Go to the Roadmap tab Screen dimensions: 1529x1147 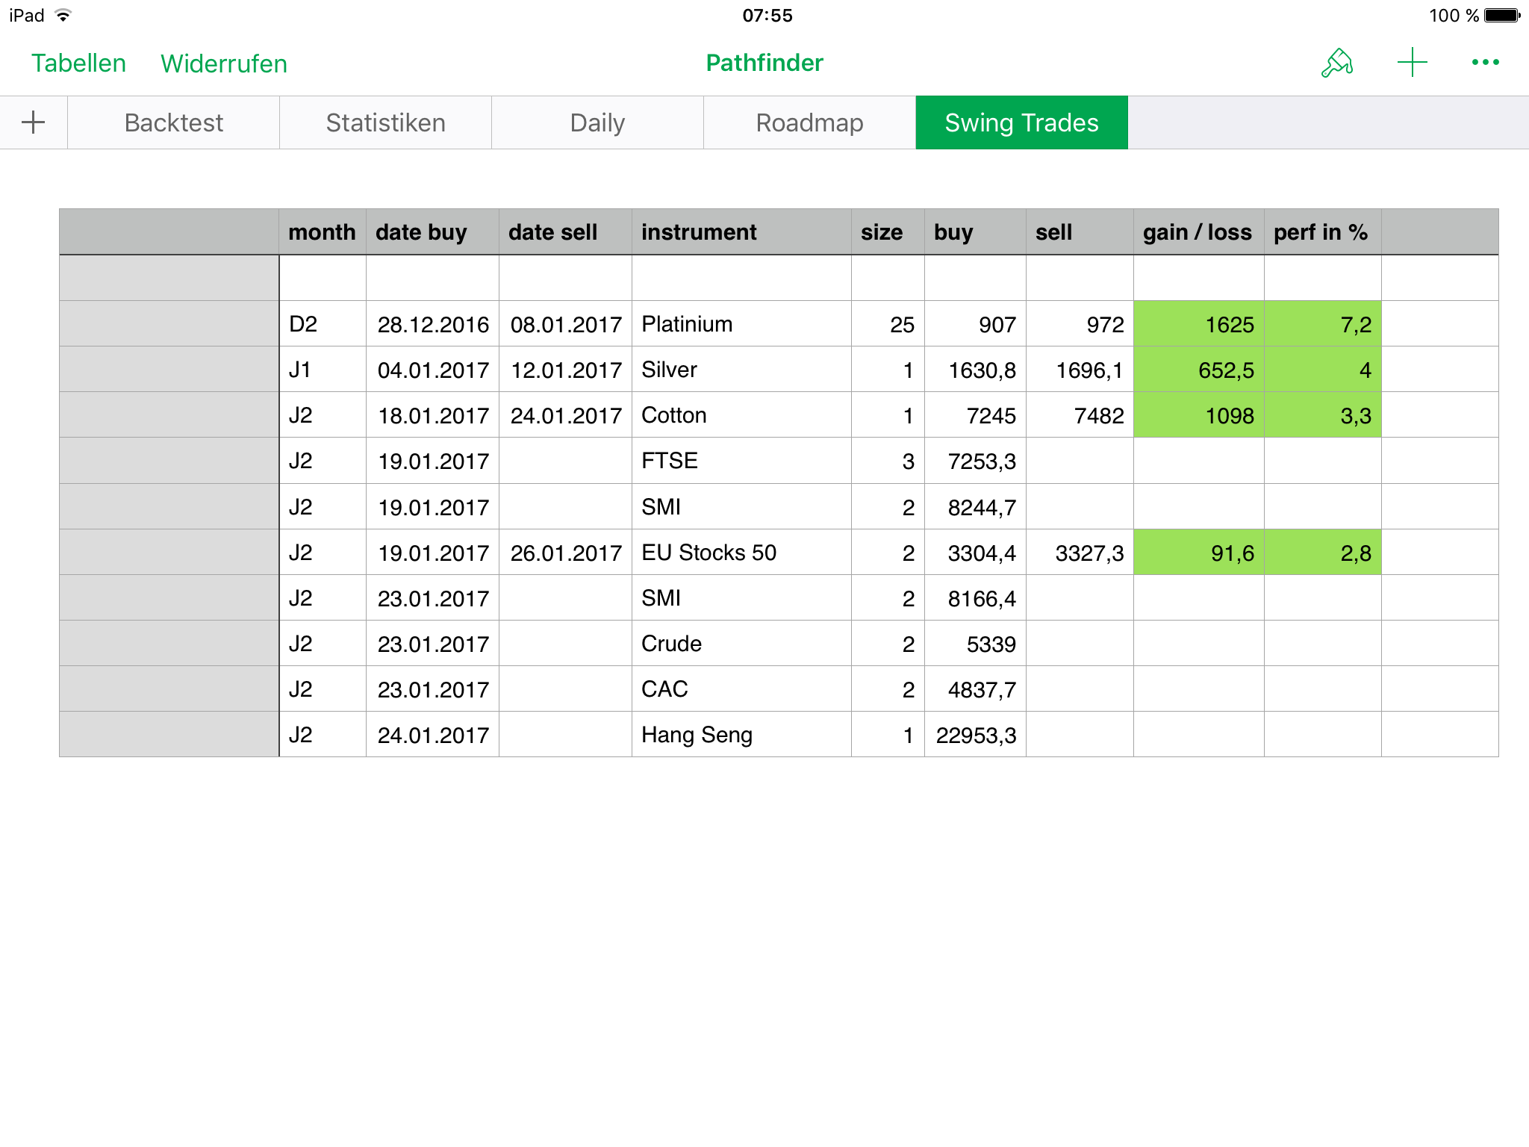pyautogui.click(x=809, y=122)
